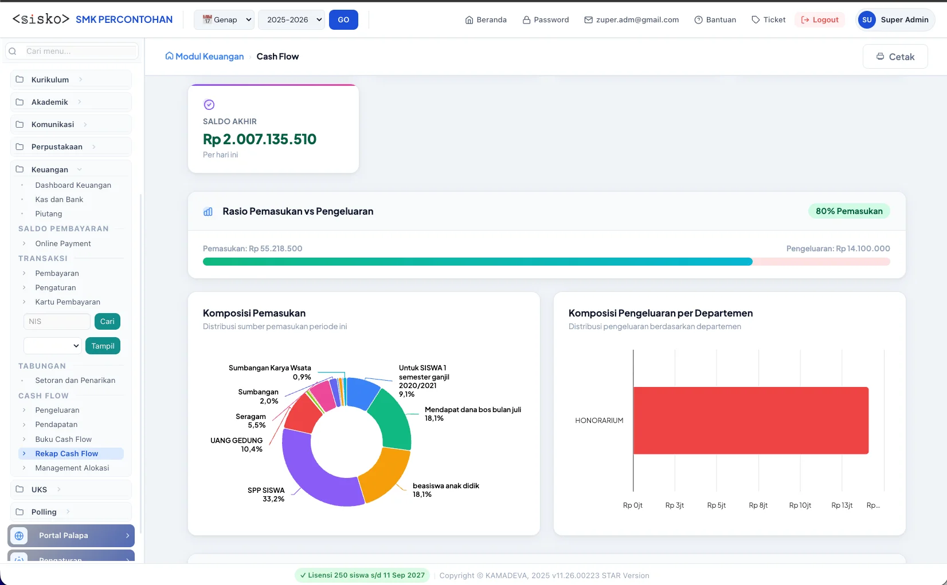Click the NIS input field
This screenshot has width=947, height=585.
pyautogui.click(x=57, y=322)
